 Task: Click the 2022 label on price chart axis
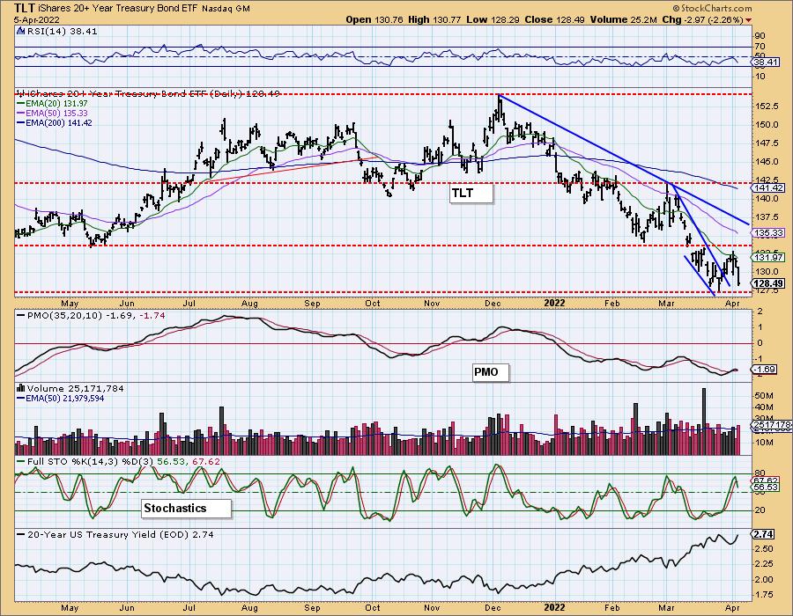pyautogui.click(x=554, y=304)
